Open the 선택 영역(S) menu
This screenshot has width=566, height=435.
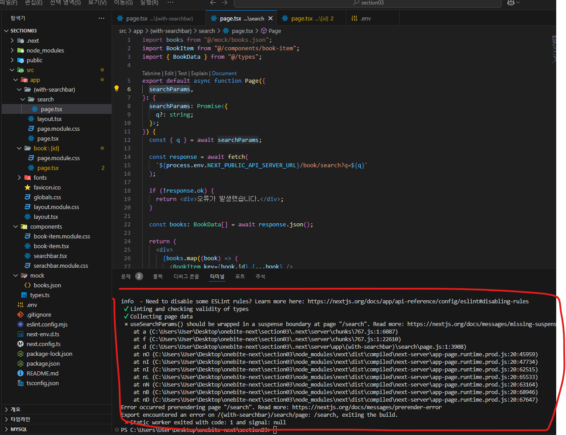[65, 3]
